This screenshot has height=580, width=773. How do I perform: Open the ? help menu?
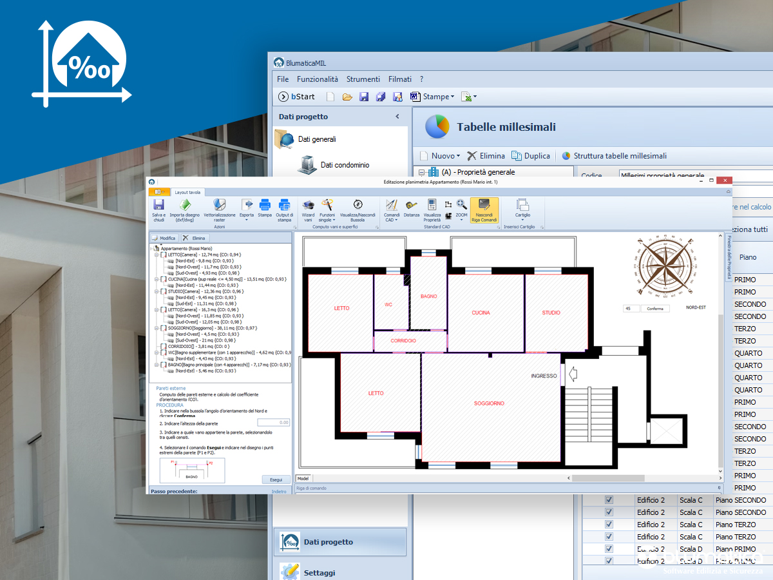point(422,79)
